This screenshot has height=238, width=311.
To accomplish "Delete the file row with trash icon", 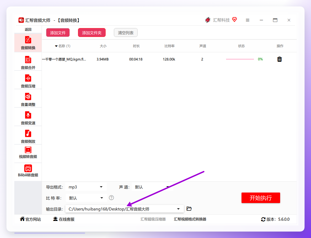I will point(280,59).
